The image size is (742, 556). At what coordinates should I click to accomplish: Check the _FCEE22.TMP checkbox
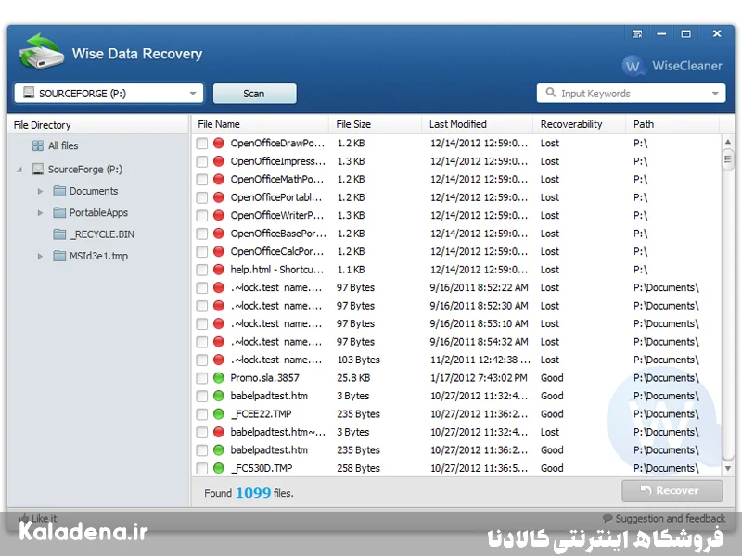pos(202,414)
